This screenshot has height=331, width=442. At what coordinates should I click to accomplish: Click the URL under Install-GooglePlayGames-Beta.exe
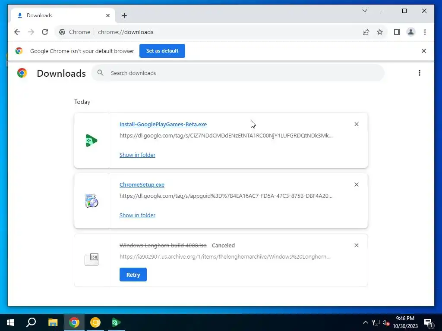pos(226,135)
